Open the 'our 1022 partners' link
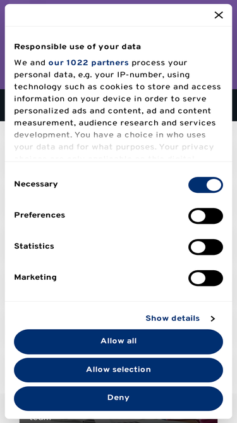The image size is (237, 423). tap(88, 63)
